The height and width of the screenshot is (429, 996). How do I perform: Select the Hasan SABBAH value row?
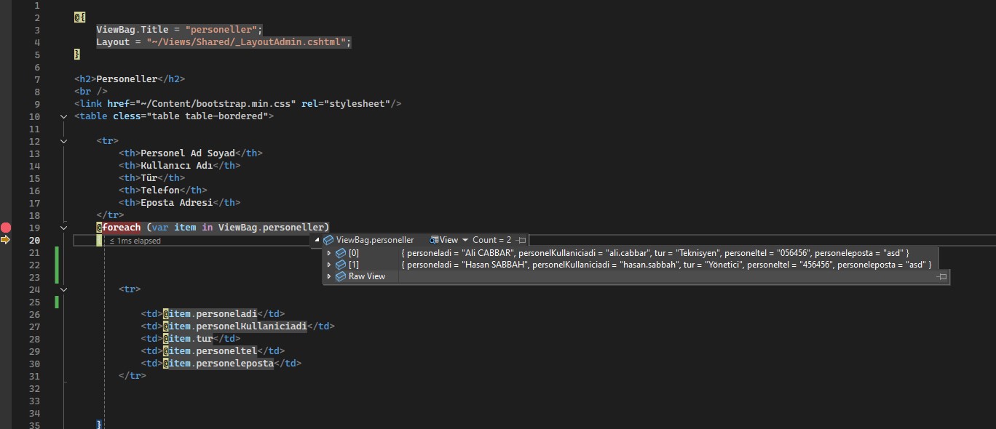click(667, 265)
